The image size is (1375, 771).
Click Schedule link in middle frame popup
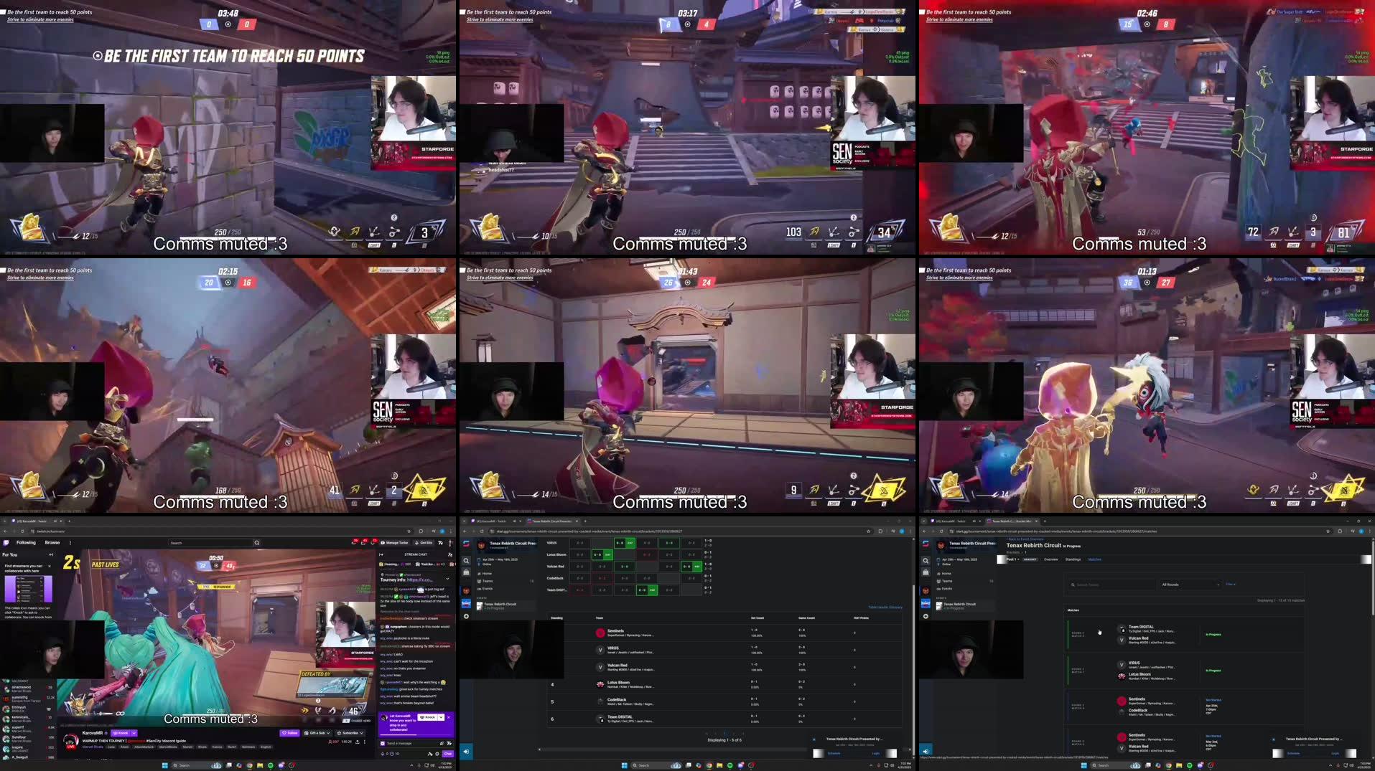tap(834, 753)
